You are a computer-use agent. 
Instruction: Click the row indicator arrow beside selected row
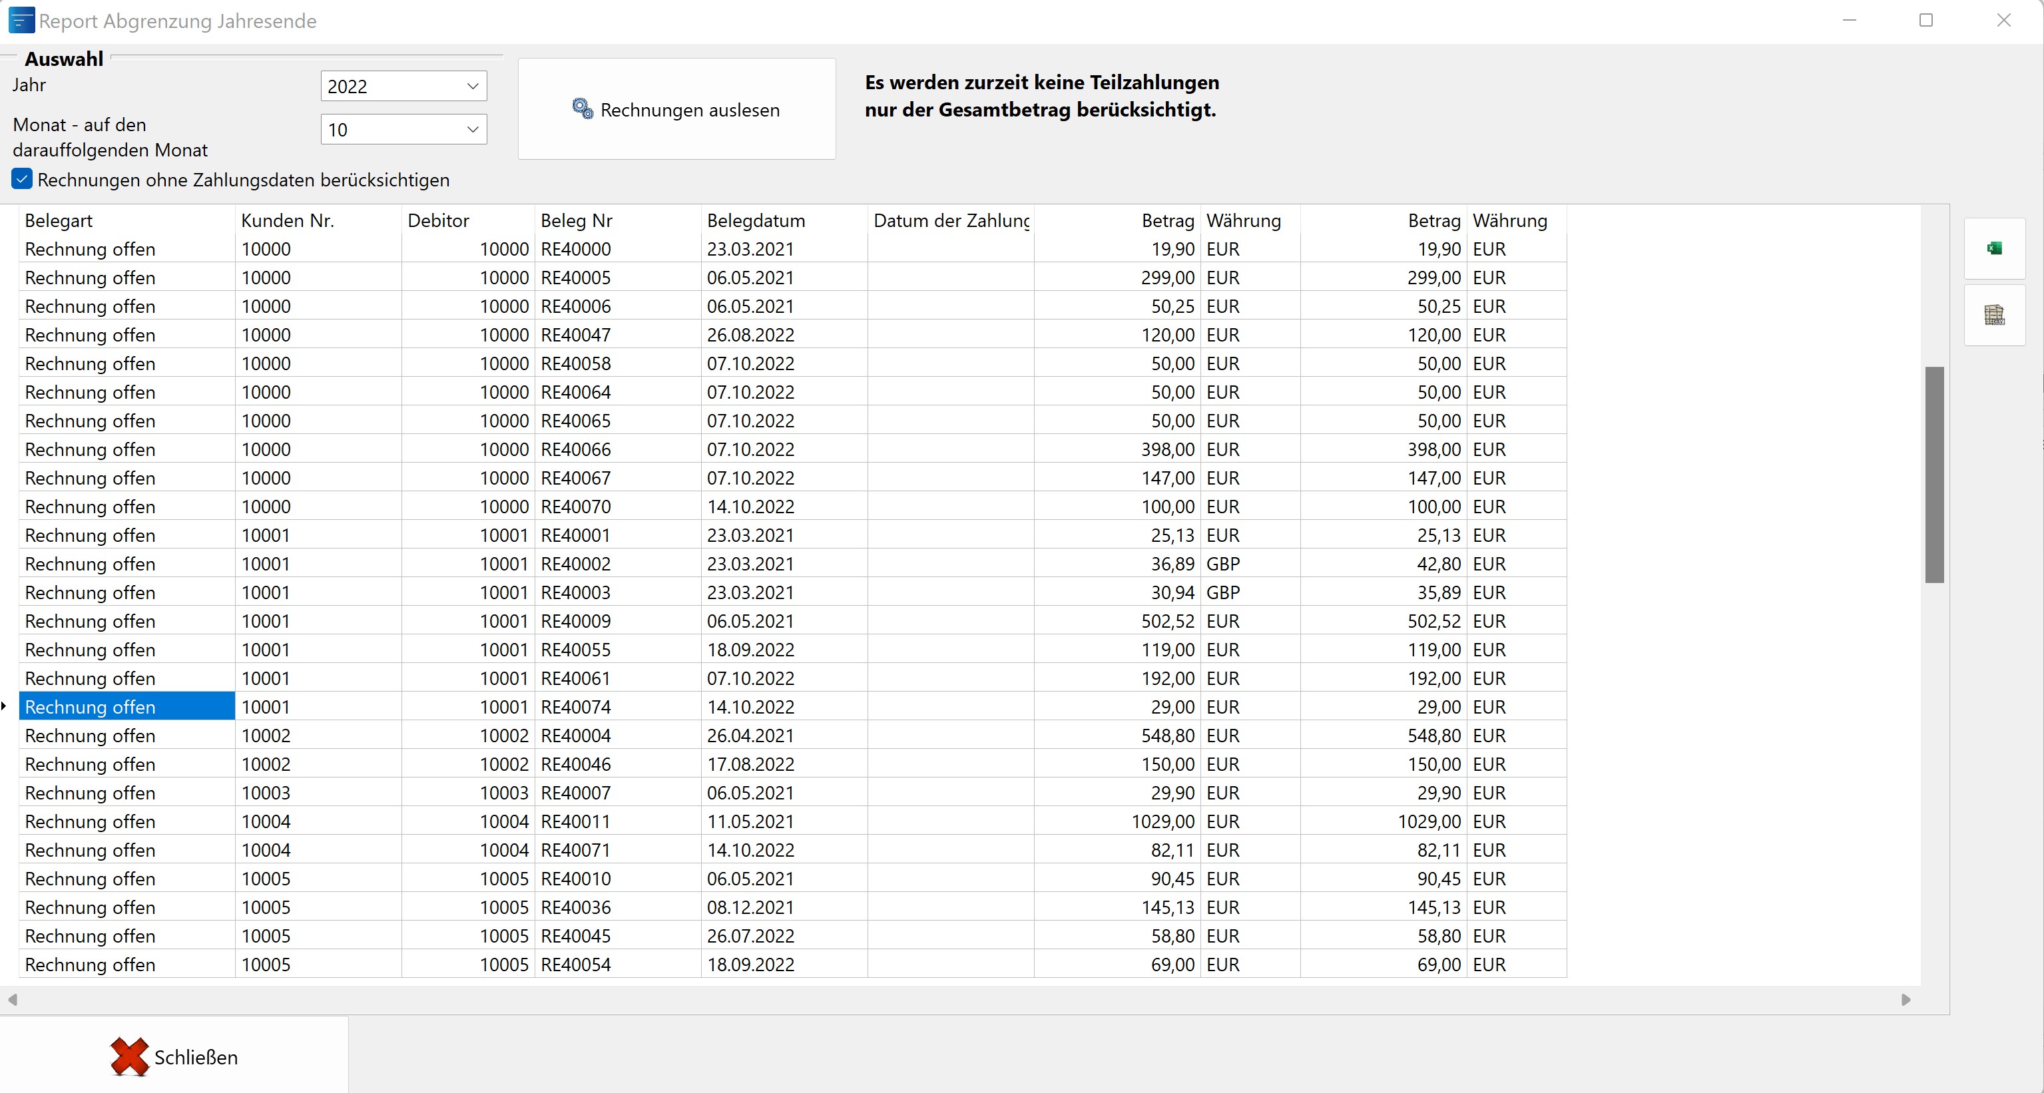pyautogui.click(x=5, y=706)
